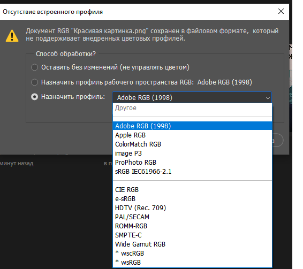Choose ProPhoto RGB profile
This screenshot has width=303, height=269.
click(192, 162)
